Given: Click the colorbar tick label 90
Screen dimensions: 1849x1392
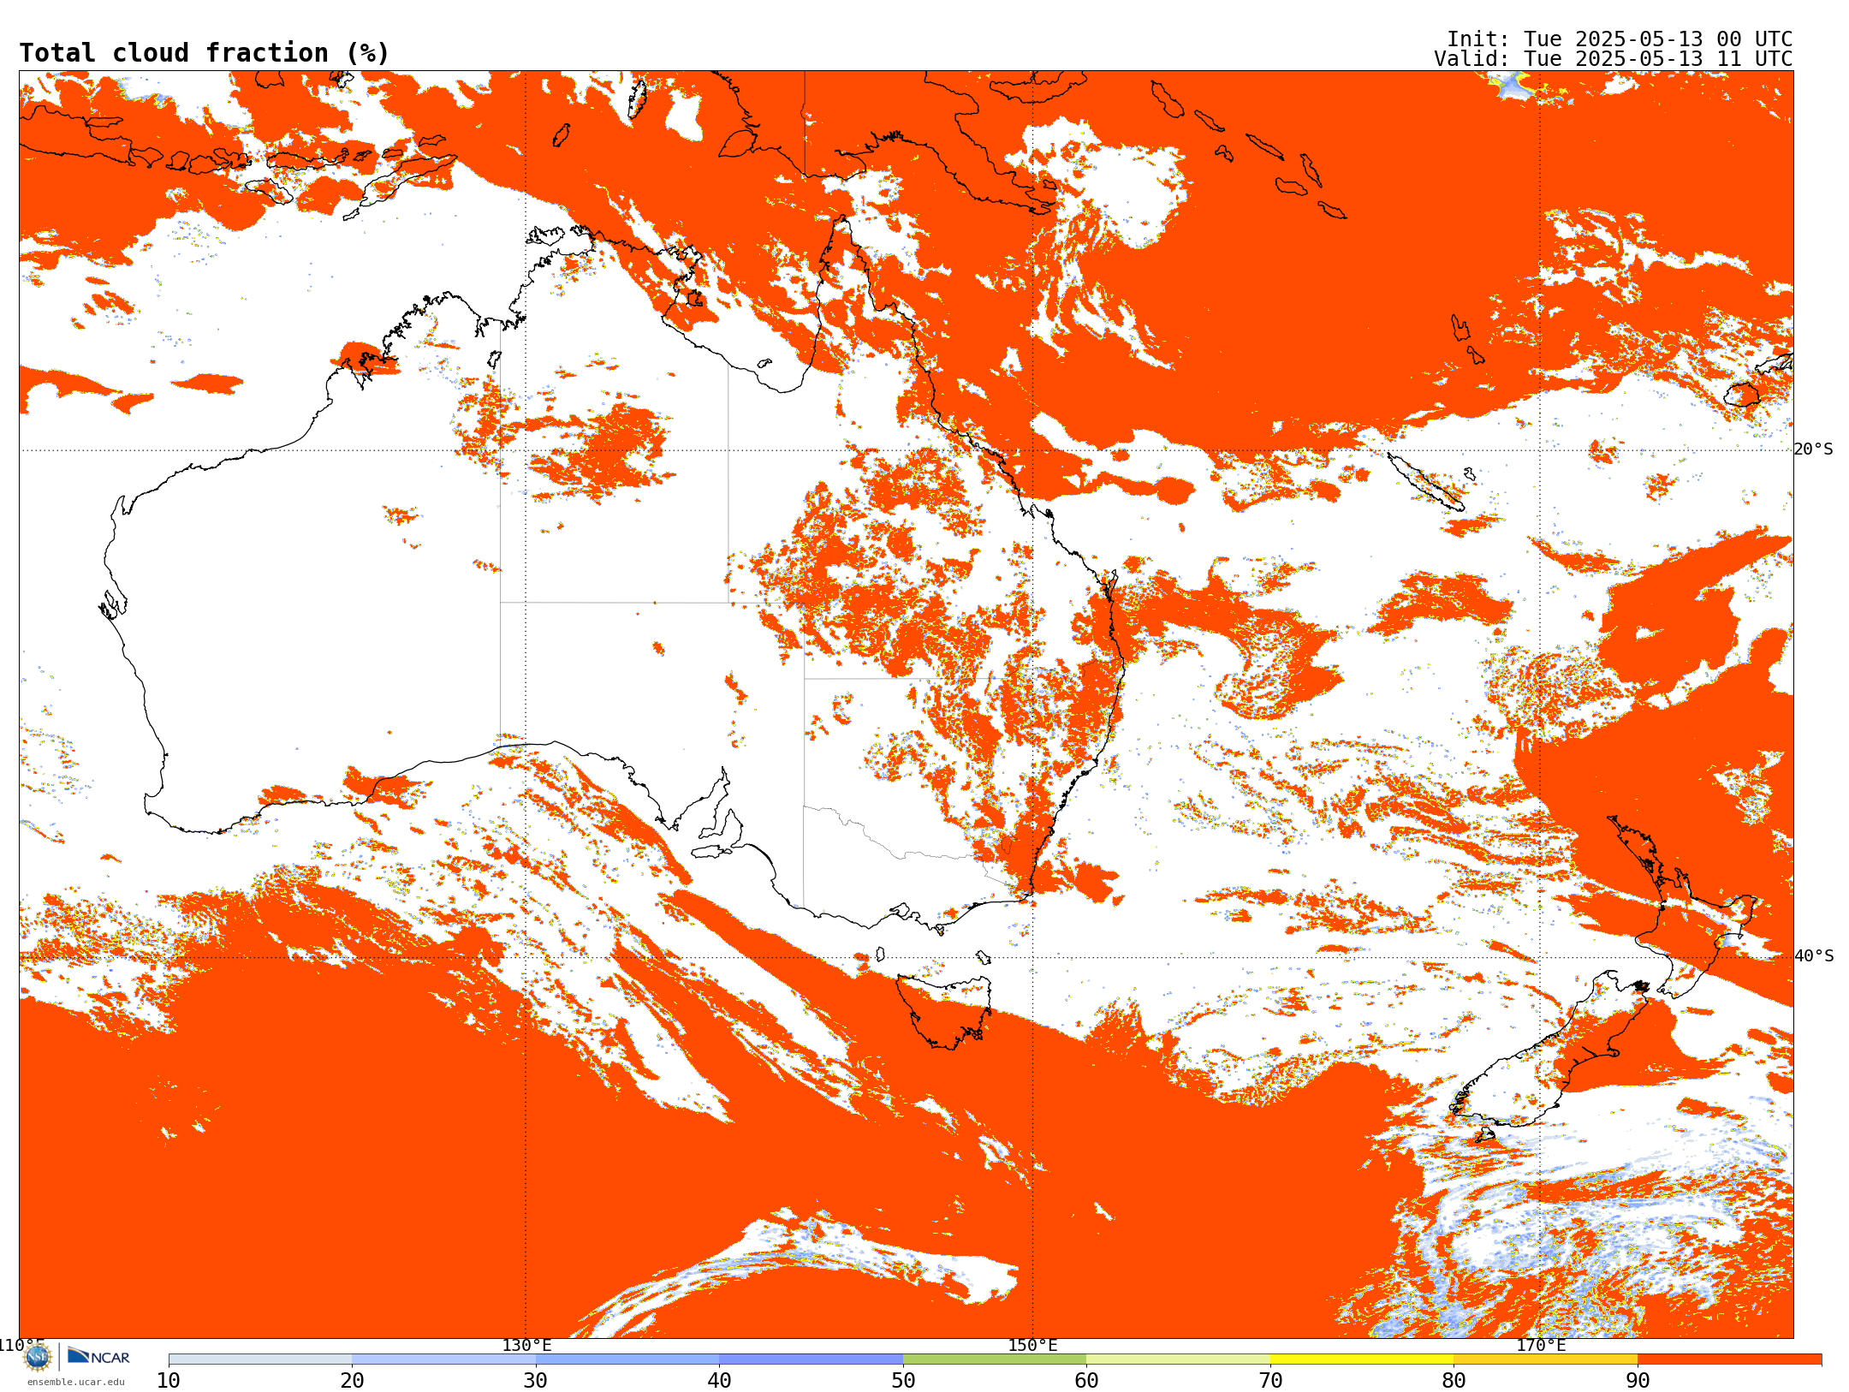Looking at the screenshot, I should pos(1638,1381).
